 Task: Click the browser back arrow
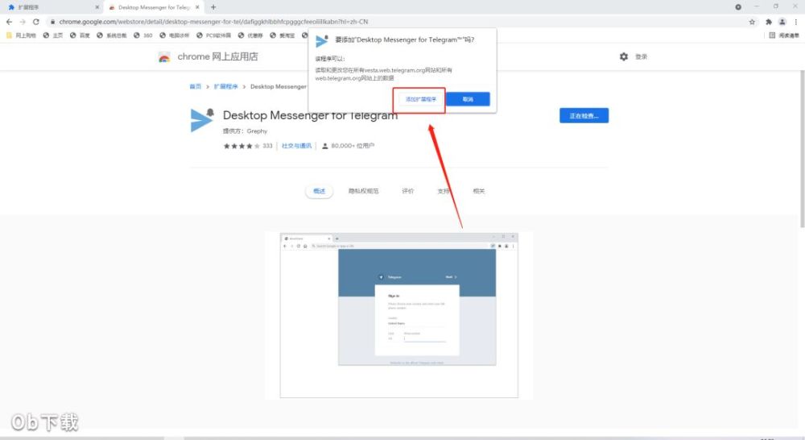click(x=9, y=22)
